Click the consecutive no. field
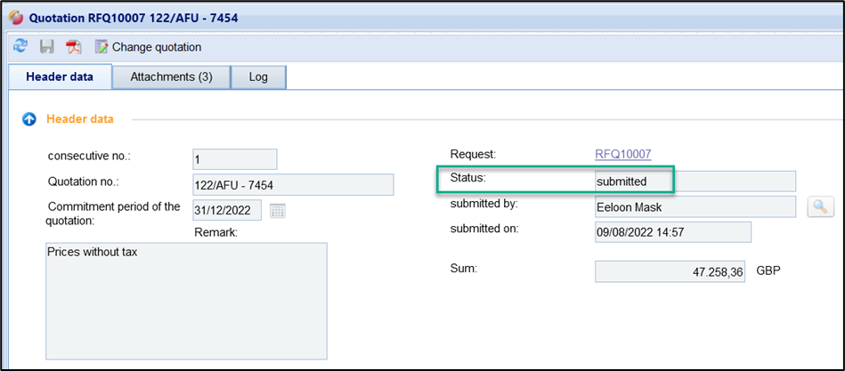Image resolution: width=845 pixels, height=371 pixels. pyautogui.click(x=234, y=159)
